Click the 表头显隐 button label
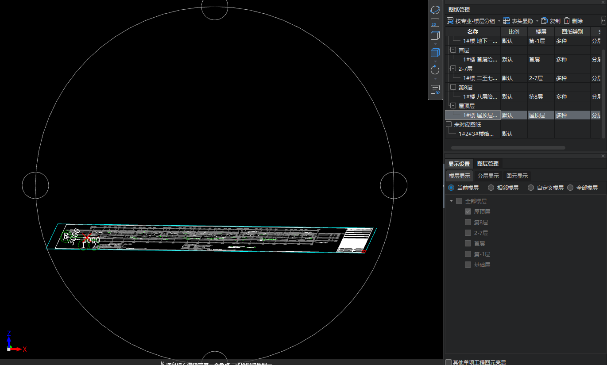The width and height of the screenshot is (607, 365). [x=522, y=21]
